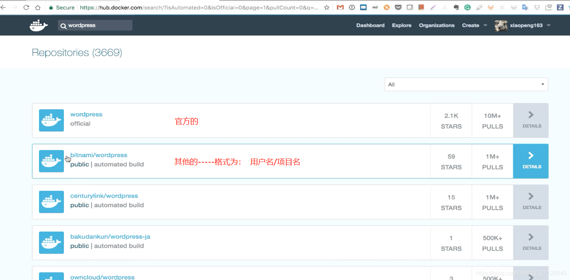Open the Gmail extension icon
The width and height of the screenshot is (570, 280).
click(340, 7)
